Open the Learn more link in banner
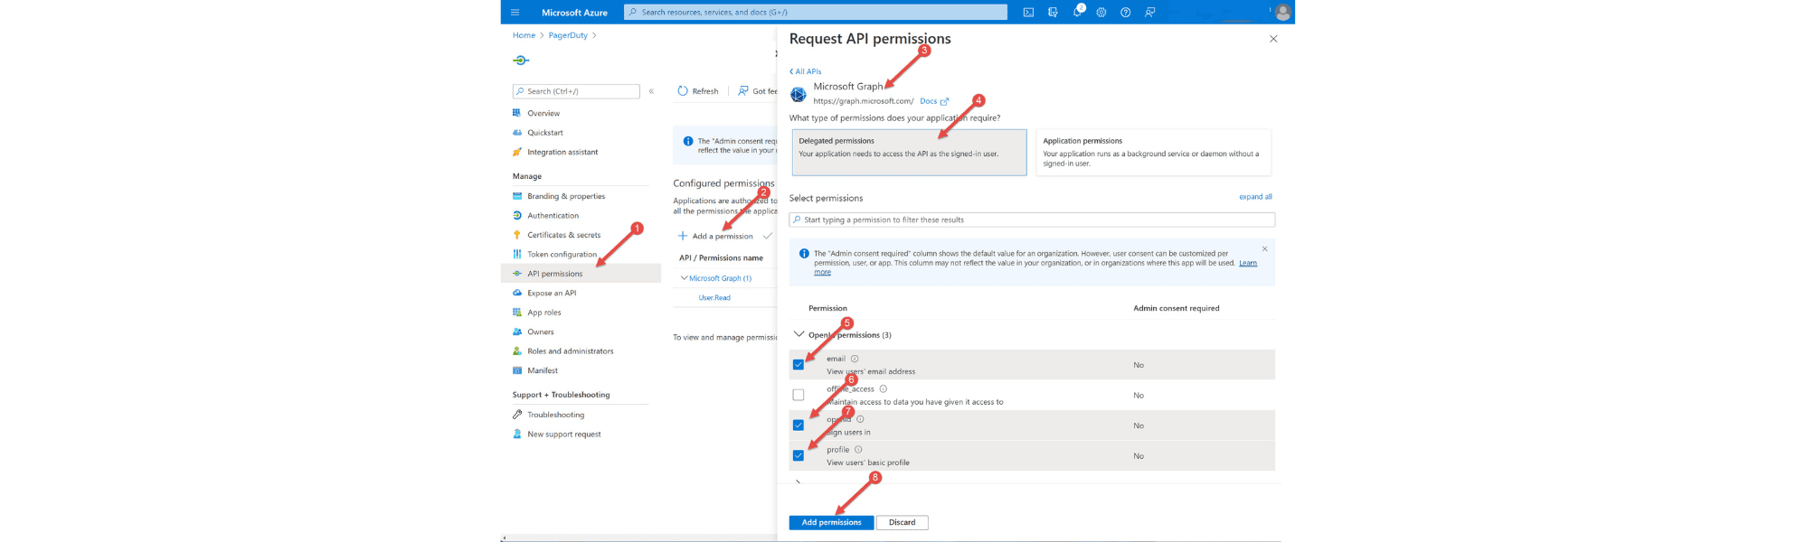The height and width of the screenshot is (542, 1796). 1247,263
